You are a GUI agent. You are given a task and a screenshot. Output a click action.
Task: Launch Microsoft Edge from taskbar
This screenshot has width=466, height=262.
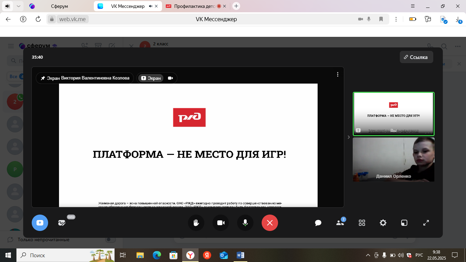pos(157,255)
